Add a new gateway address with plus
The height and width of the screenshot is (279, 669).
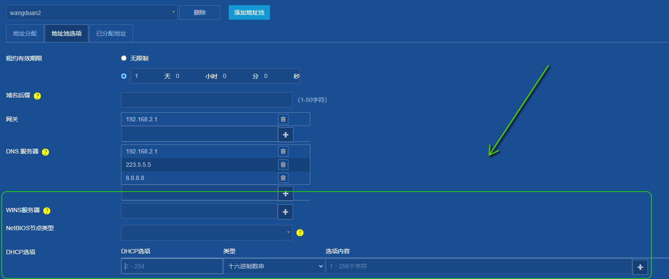tap(286, 135)
